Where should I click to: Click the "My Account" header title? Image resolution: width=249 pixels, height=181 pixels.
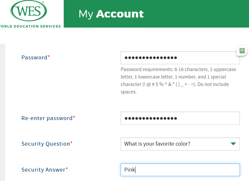[x=111, y=14]
